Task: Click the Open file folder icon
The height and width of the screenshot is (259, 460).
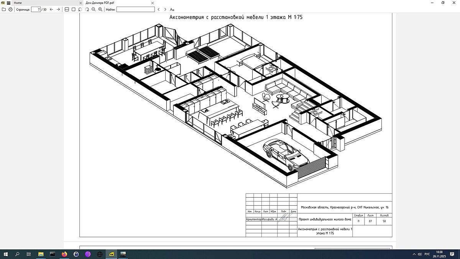Action: pos(4,9)
